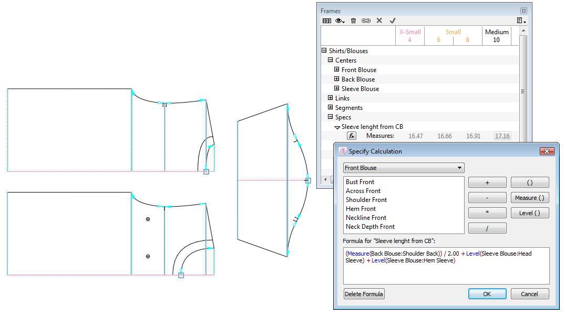Open the eye visibility options in Frames toolbar
The width and height of the screenshot is (565, 314).
click(340, 21)
